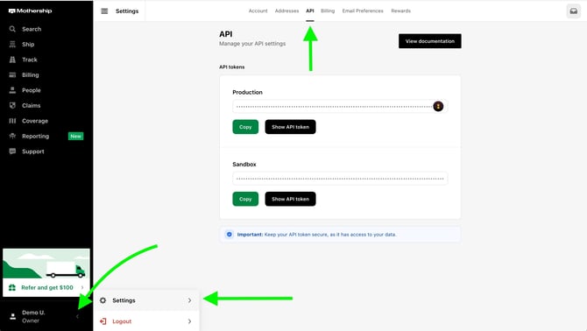587x331 pixels.
Task: Click the Track label in sidebar
Action: pyautogui.click(x=30, y=60)
